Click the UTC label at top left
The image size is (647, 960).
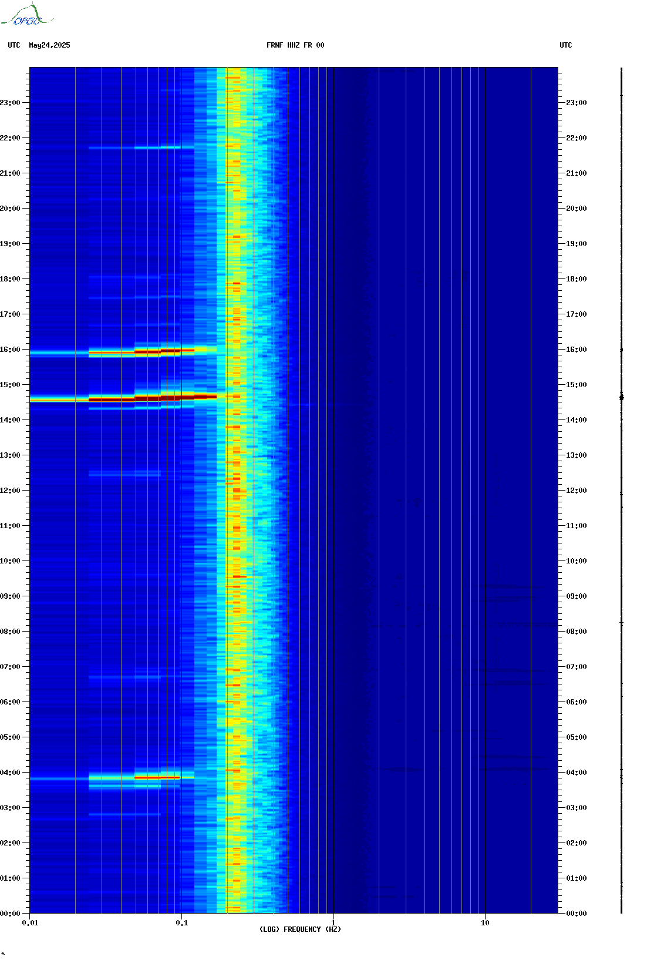pyautogui.click(x=14, y=45)
